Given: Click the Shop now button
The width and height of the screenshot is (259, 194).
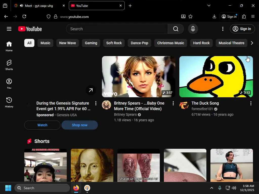Looking at the screenshot, I should (x=80, y=125).
